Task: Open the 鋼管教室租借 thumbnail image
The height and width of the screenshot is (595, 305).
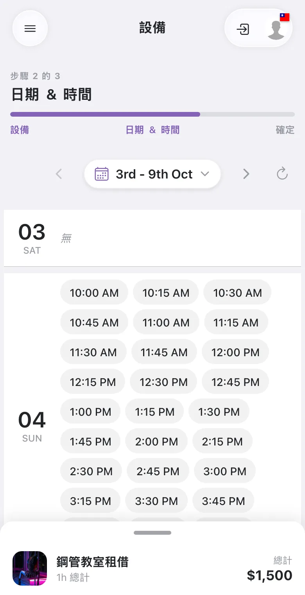Action: pos(30,568)
